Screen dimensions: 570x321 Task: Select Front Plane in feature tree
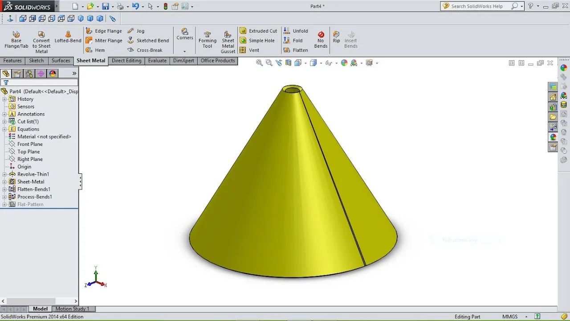point(30,144)
